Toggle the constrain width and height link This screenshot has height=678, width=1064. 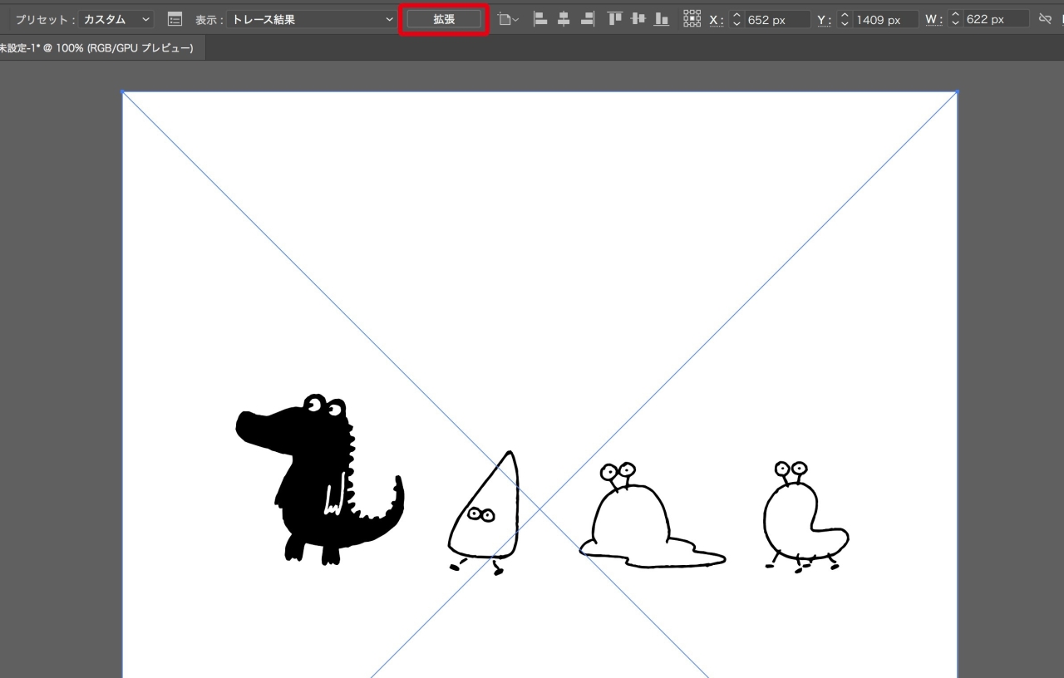(1045, 18)
